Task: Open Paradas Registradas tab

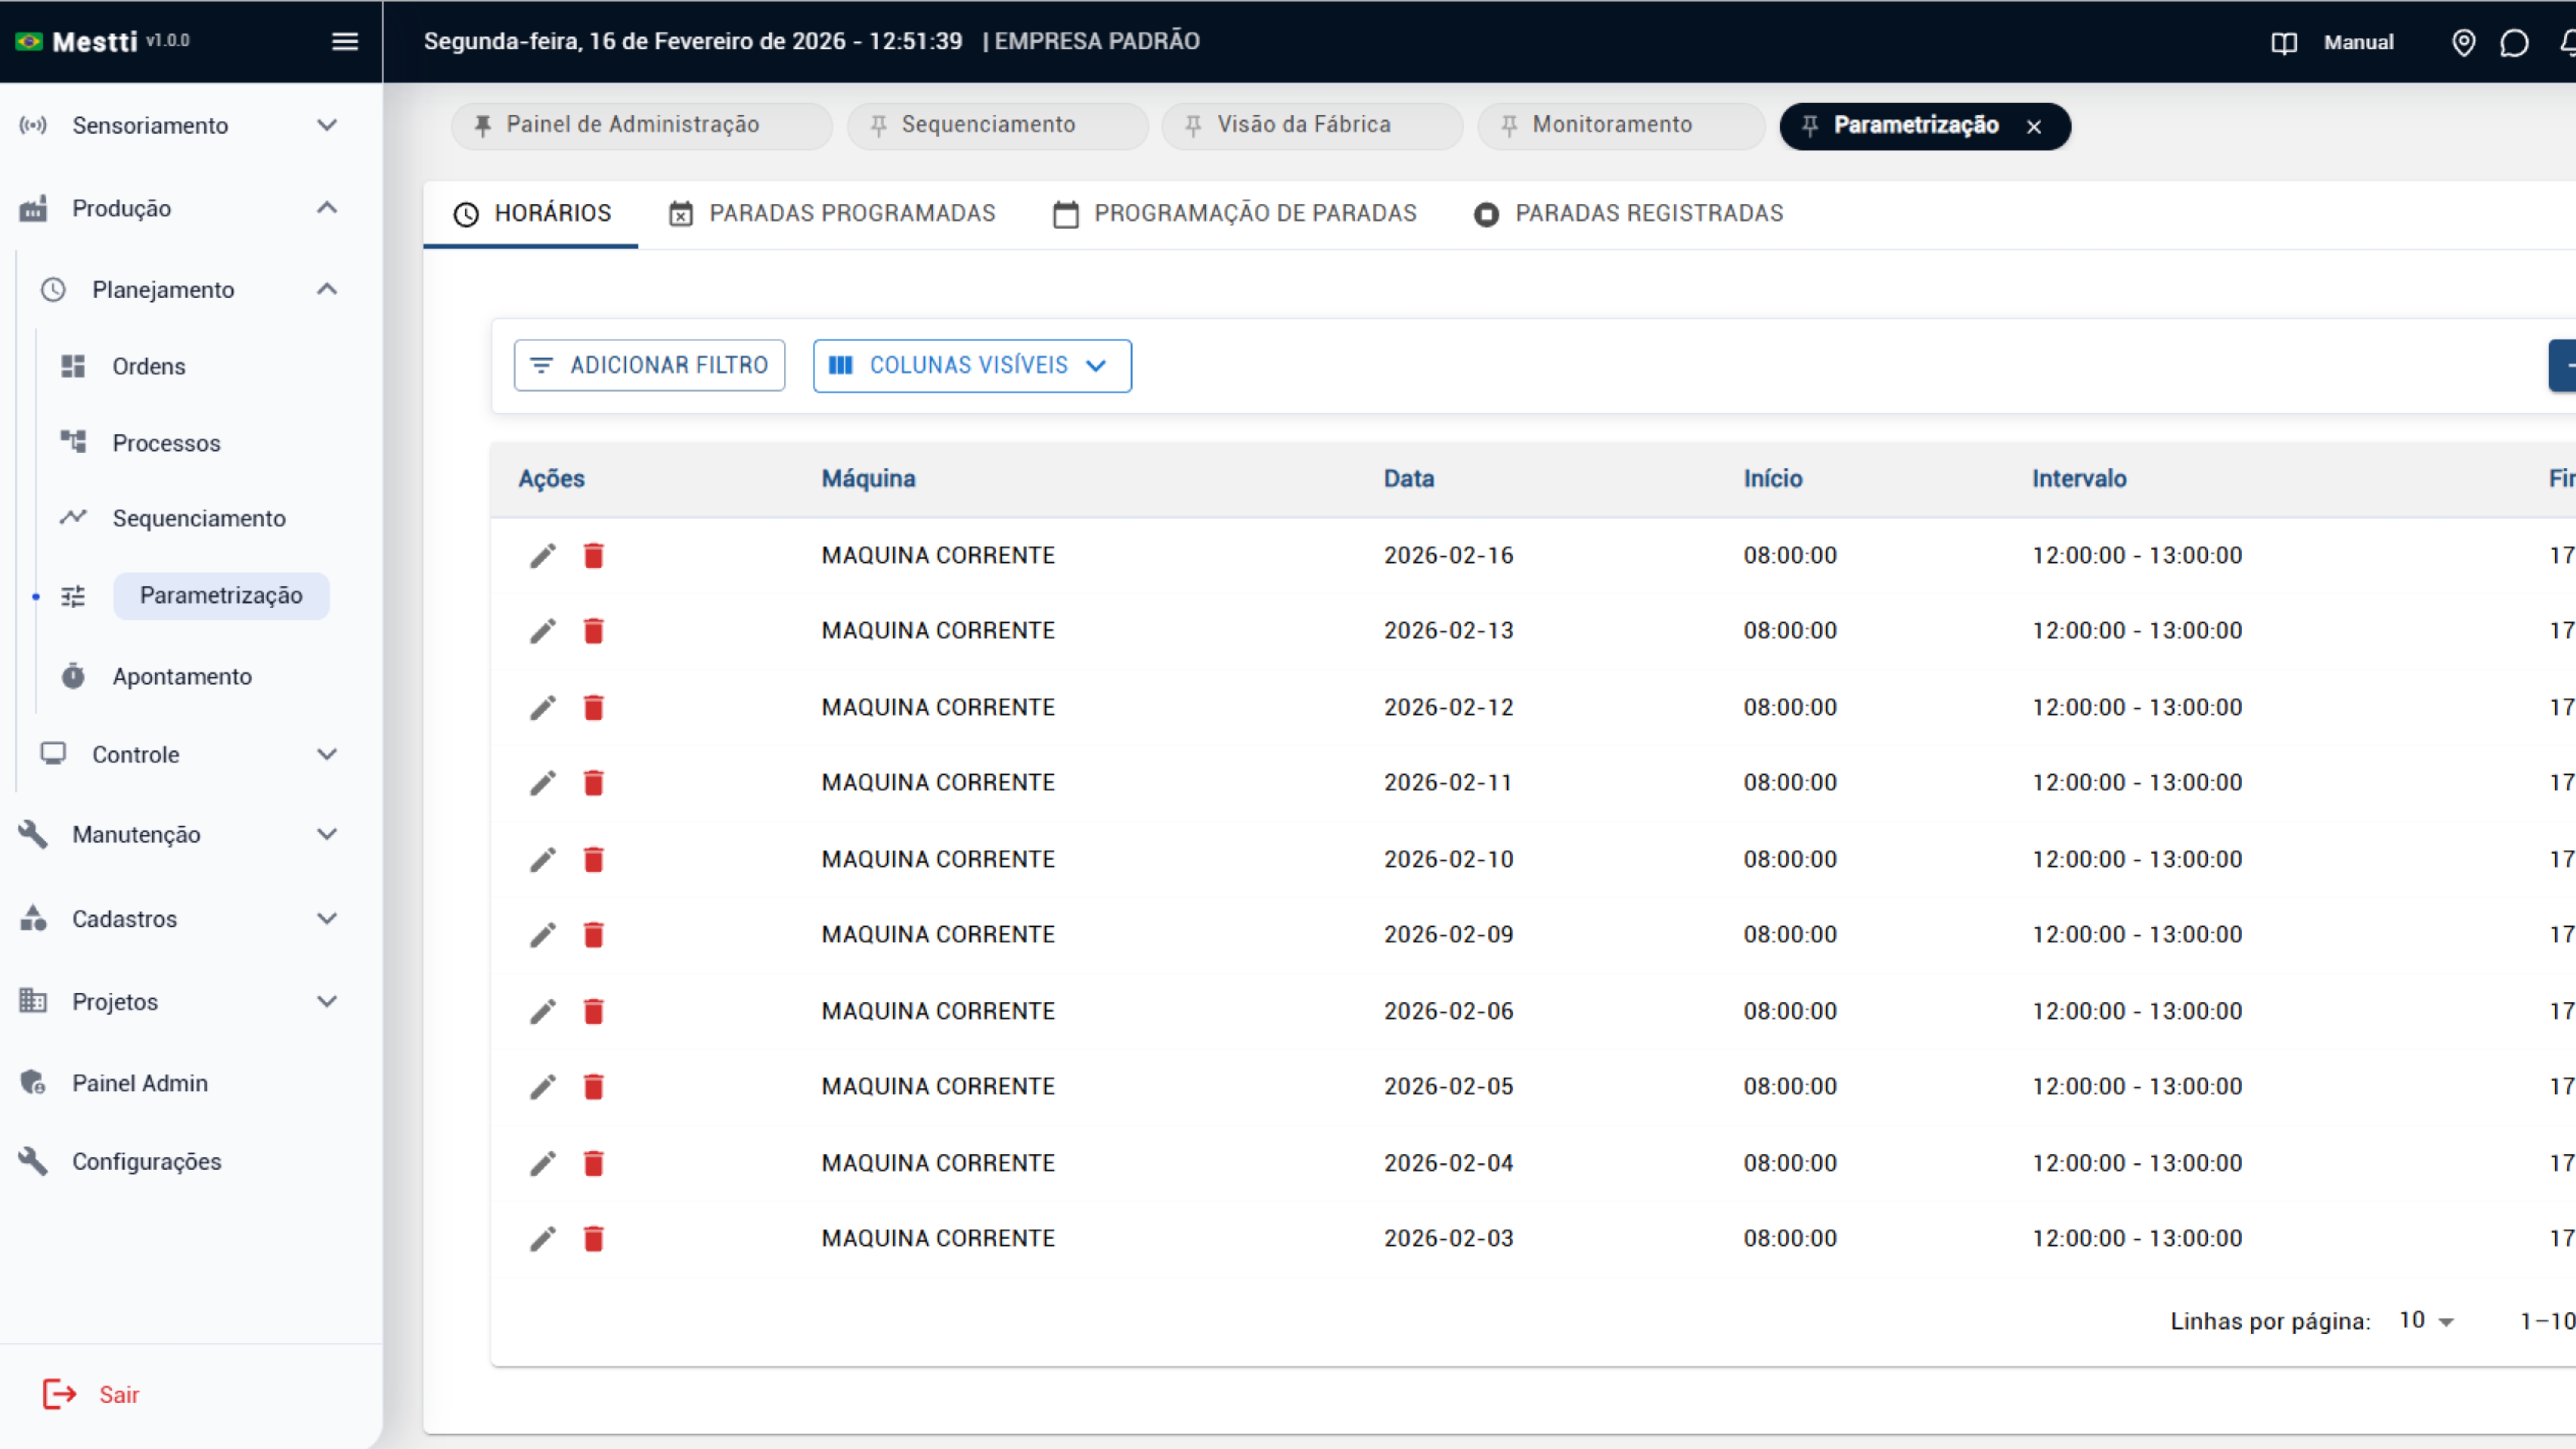Action: 1628,214
